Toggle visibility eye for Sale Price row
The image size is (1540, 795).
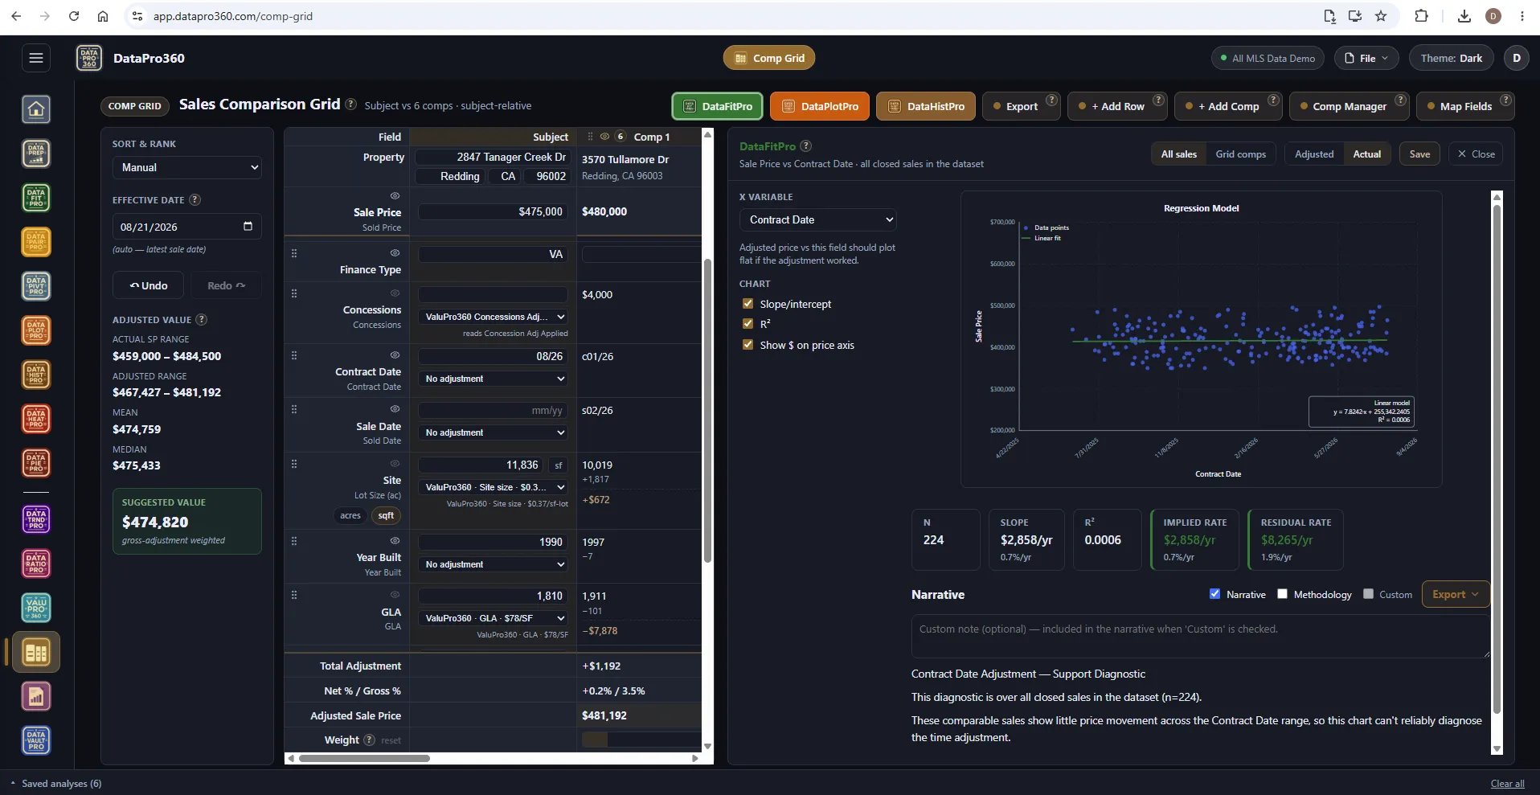tap(395, 195)
